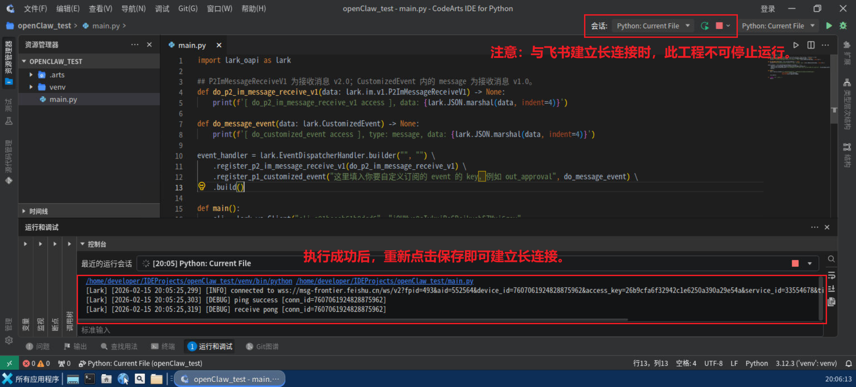Switch to the 输出 bottom tab

tap(75, 346)
